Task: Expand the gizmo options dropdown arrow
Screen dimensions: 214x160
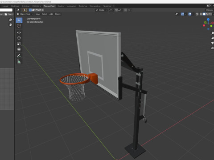Action: point(185,14)
